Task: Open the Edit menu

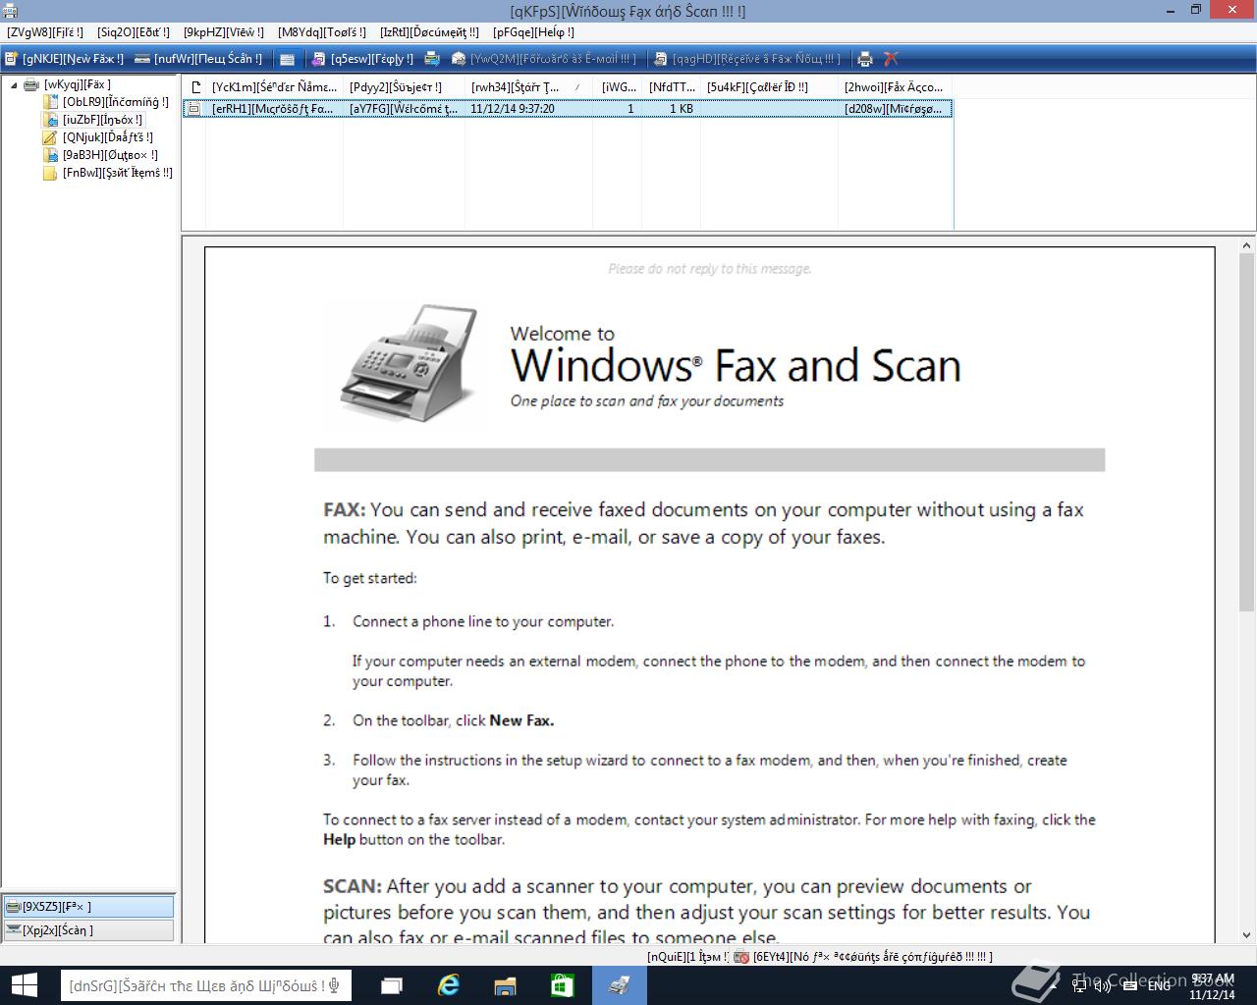Action: (x=134, y=32)
